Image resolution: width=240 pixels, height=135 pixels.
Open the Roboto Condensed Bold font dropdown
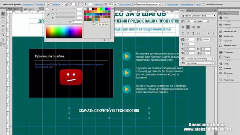pyautogui.click(x=198, y=16)
